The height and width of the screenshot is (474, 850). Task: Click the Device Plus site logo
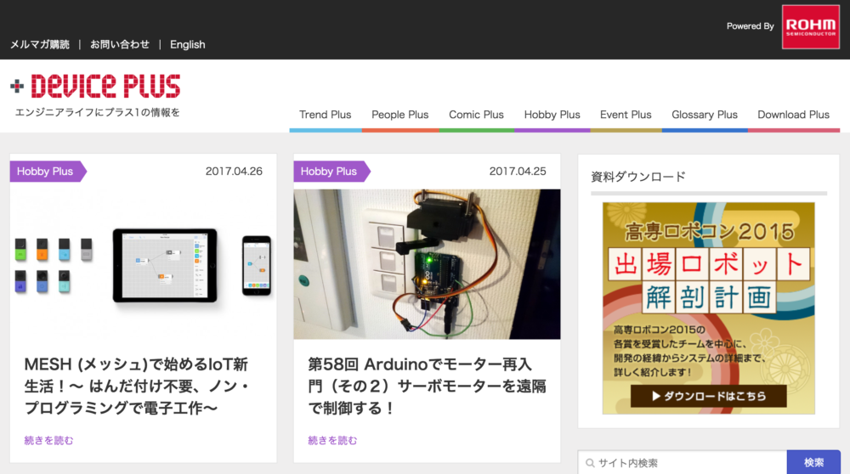95,86
